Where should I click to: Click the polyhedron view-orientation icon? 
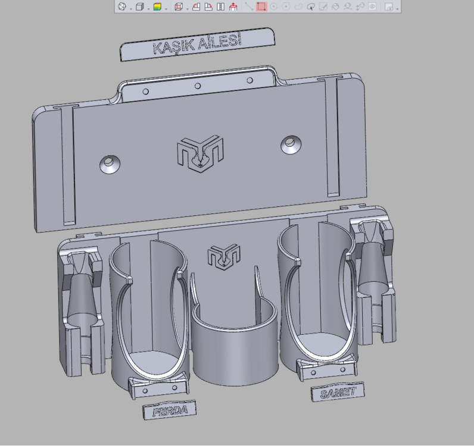[x=122, y=7]
